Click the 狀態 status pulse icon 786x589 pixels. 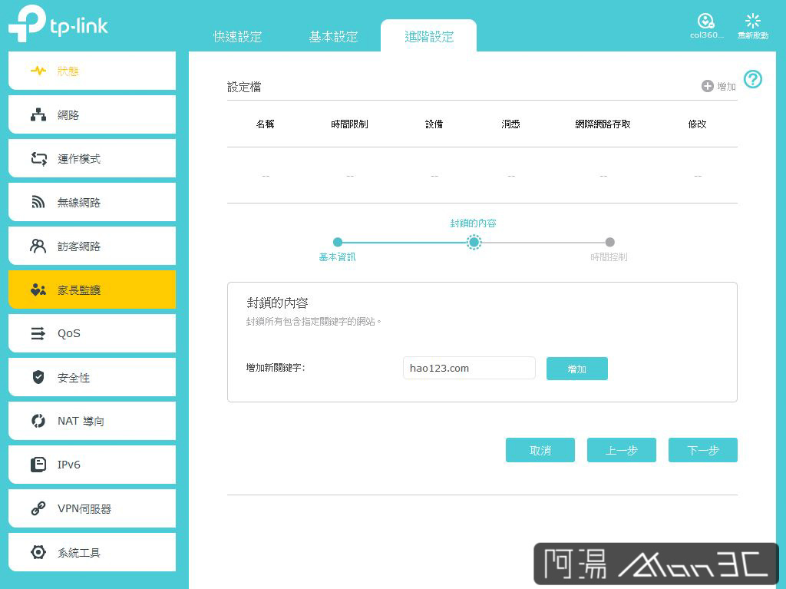pyautogui.click(x=38, y=71)
